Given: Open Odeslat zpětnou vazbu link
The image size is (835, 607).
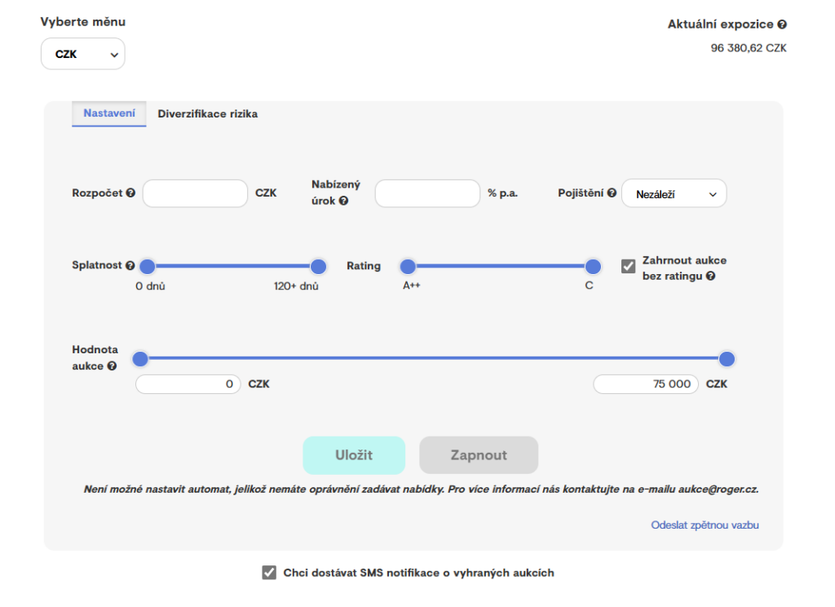Looking at the screenshot, I should (x=705, y=525).
